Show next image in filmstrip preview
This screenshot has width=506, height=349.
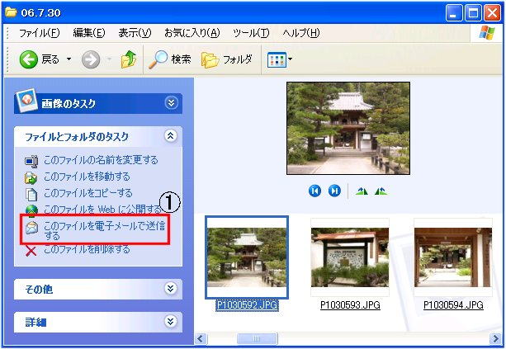coord(334,191)
